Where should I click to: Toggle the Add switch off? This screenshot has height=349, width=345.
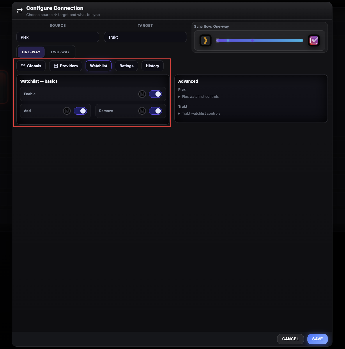[x=80, y=111]
